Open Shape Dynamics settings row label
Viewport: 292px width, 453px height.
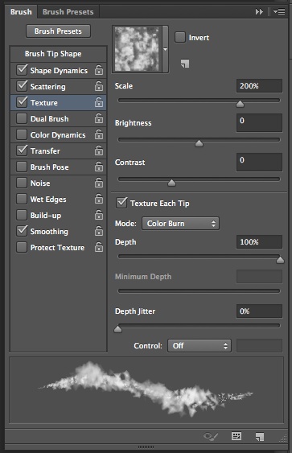[59, 71]
